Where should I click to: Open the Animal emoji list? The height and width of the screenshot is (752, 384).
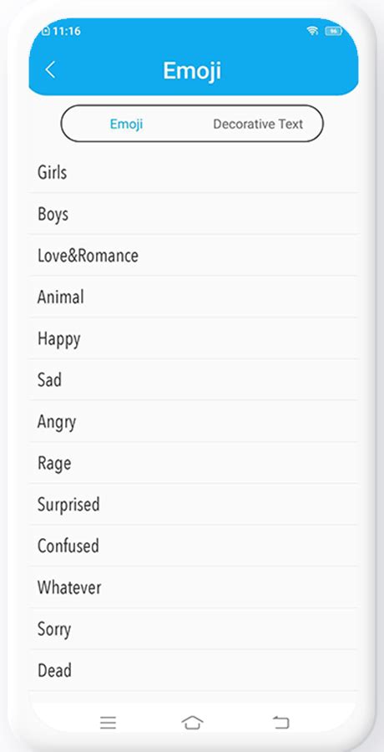(x=194, y=297)
